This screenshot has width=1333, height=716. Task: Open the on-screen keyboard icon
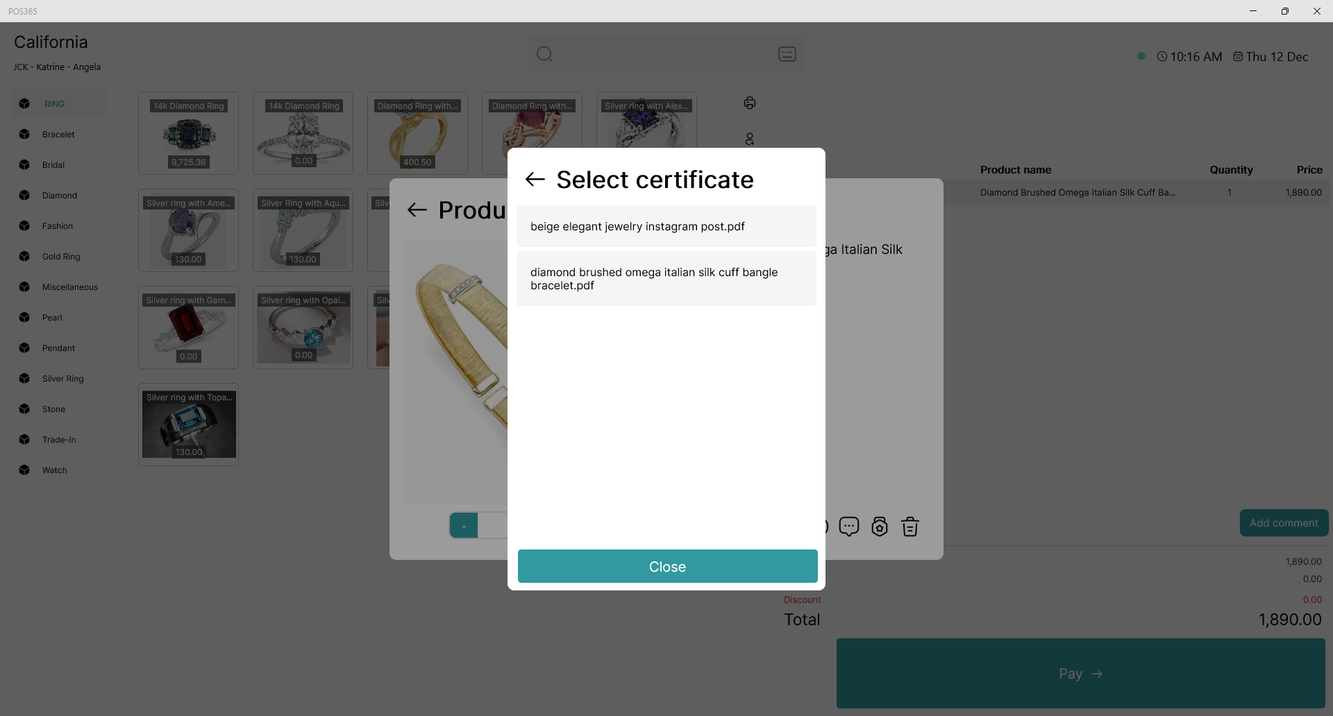tap(787, 54)
